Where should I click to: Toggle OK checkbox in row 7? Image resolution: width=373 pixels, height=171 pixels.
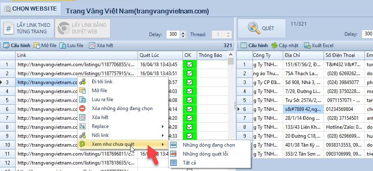(x=190, y=118)
